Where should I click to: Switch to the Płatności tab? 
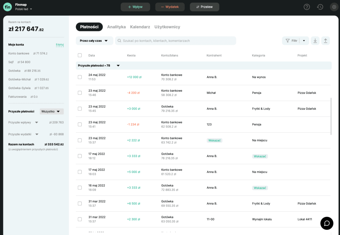[x=89, y=27]
